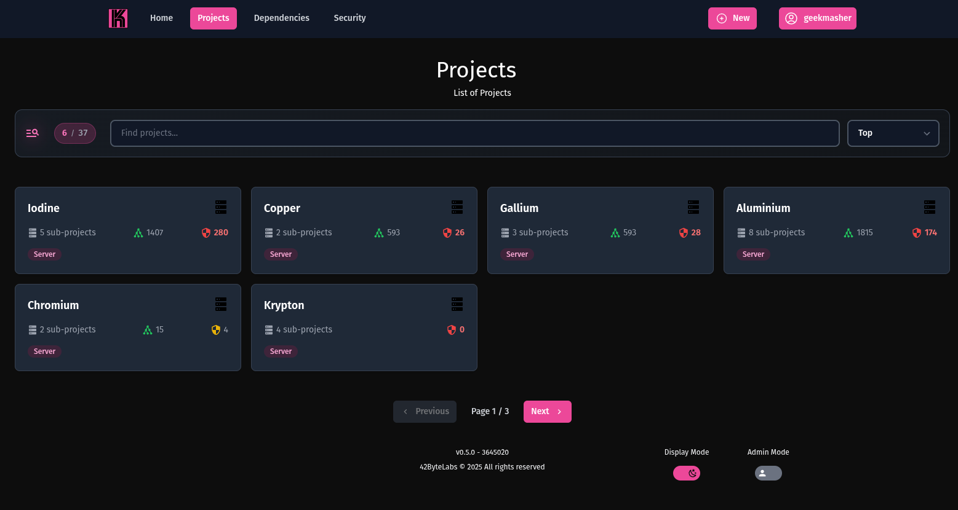
Task: Click the sub-projects icon on the Gallium card
Action: (505, 232)
